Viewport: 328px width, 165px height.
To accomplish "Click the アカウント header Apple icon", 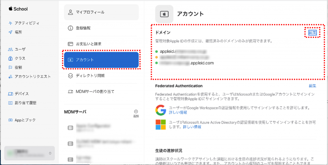I will tap(164, 14).
